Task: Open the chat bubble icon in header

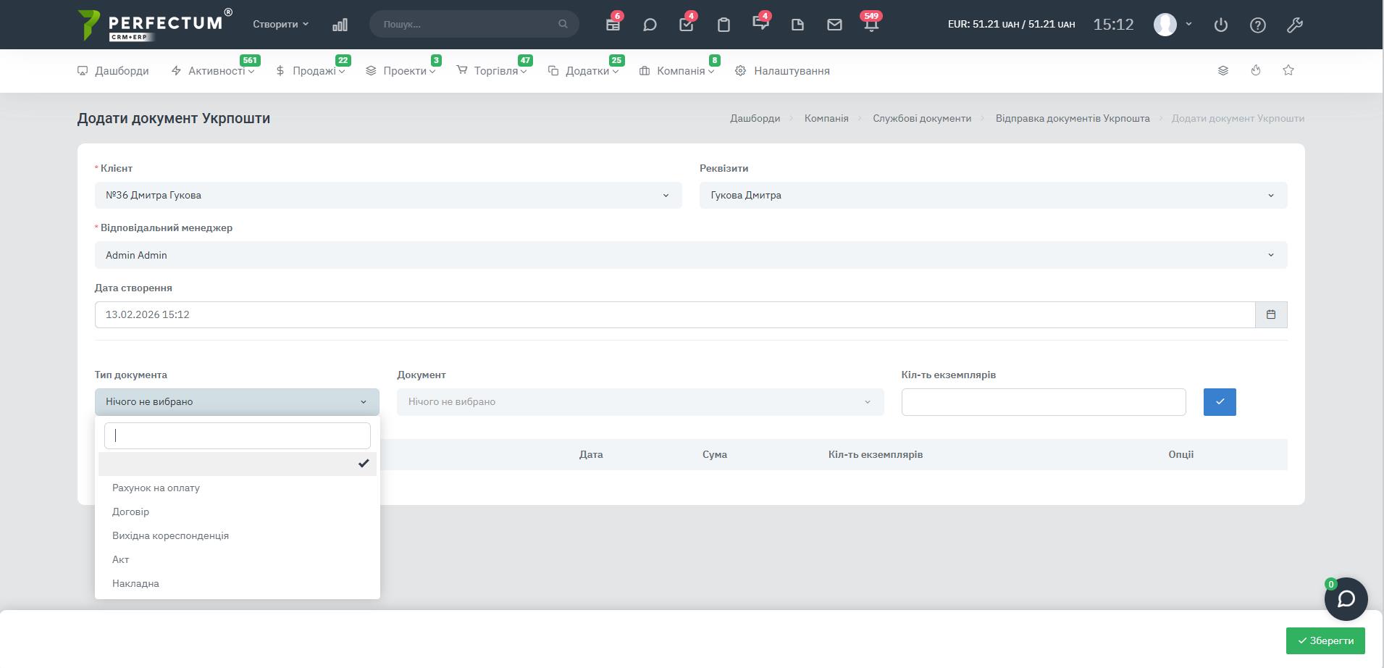Action: (x=650, y=25)
